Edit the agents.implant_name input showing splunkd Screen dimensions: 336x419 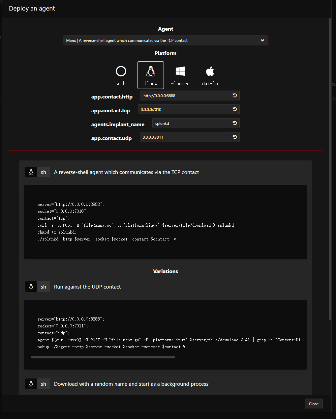coord(191,123)
